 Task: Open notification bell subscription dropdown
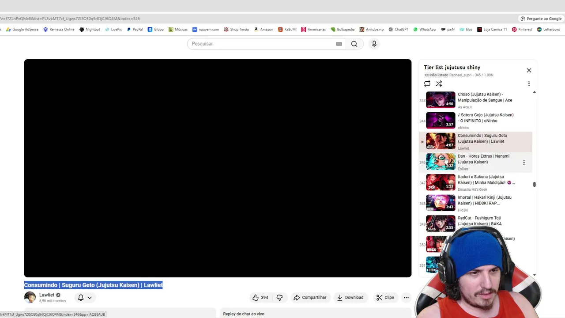point(85,298)
